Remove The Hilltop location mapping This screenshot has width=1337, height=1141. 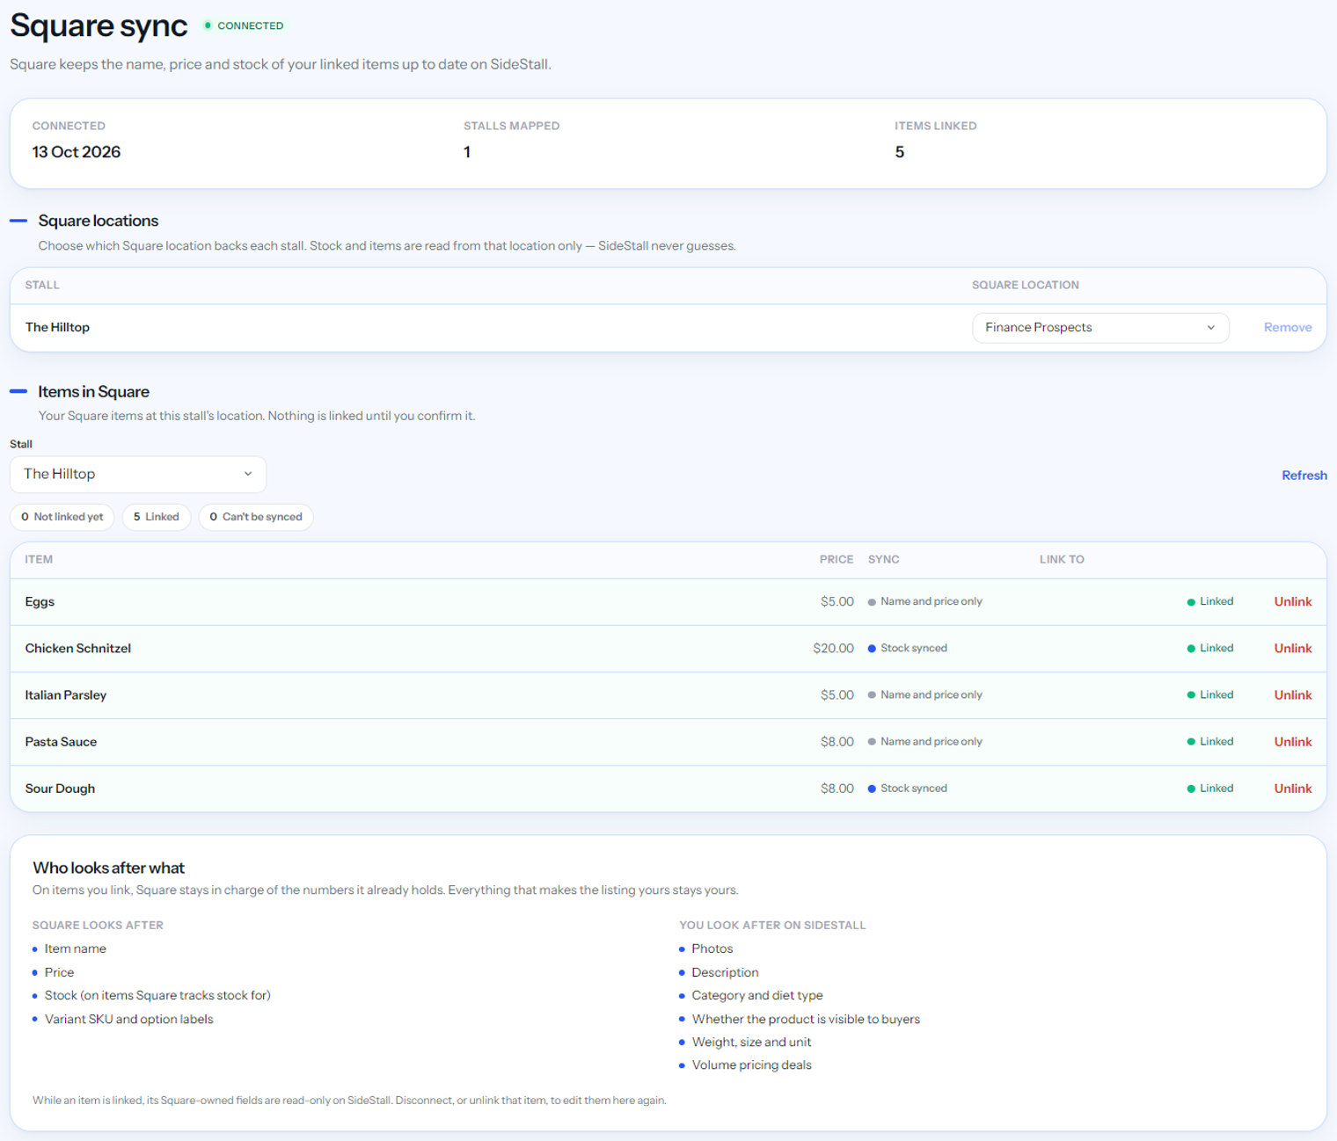pos(1287,328)
